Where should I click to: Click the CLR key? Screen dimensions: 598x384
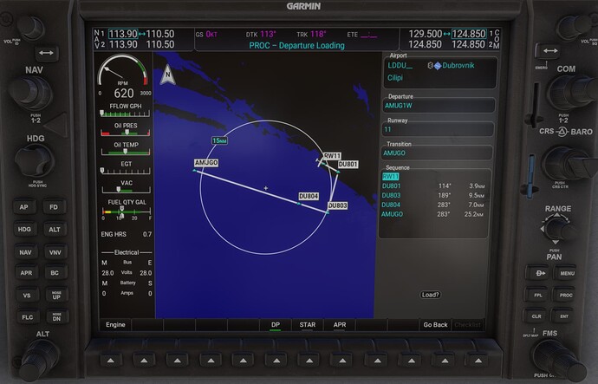click(536, 316)
